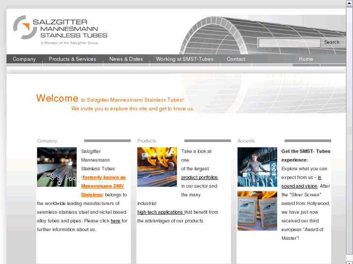Click the stainless tubes thumbnail under Company
This screenshot has height=264, width=353.
[x=57, y=167]
